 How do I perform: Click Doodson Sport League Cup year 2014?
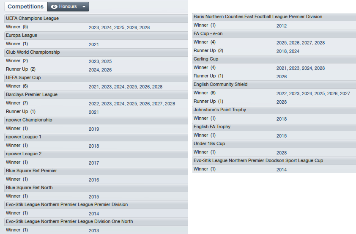click(282, 170)
